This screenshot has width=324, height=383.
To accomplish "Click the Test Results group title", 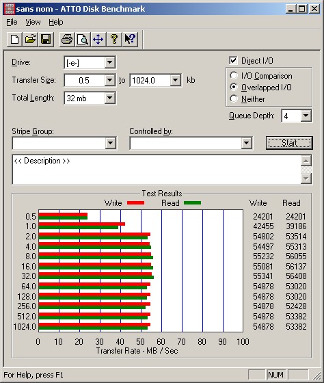I will click(x=162, y=194).
